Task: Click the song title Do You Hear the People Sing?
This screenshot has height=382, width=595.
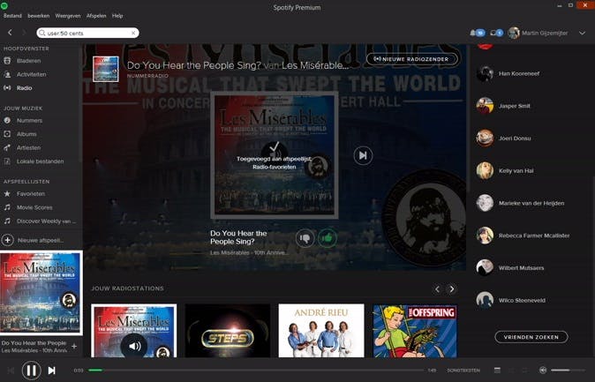Action: click(x=238, y=237)
